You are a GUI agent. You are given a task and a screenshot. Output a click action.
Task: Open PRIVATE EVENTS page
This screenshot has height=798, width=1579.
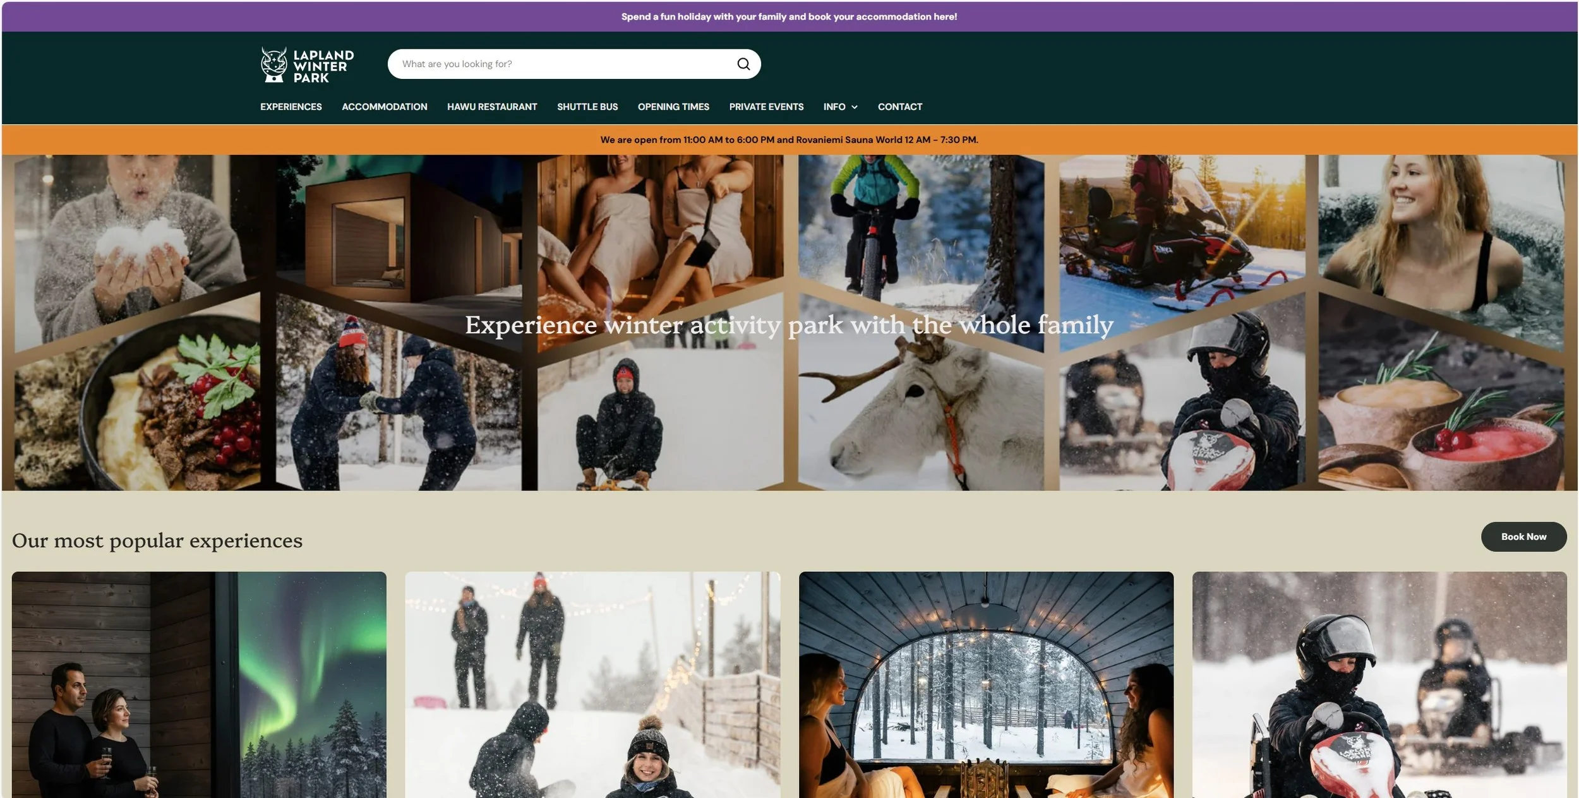(766, 107)
